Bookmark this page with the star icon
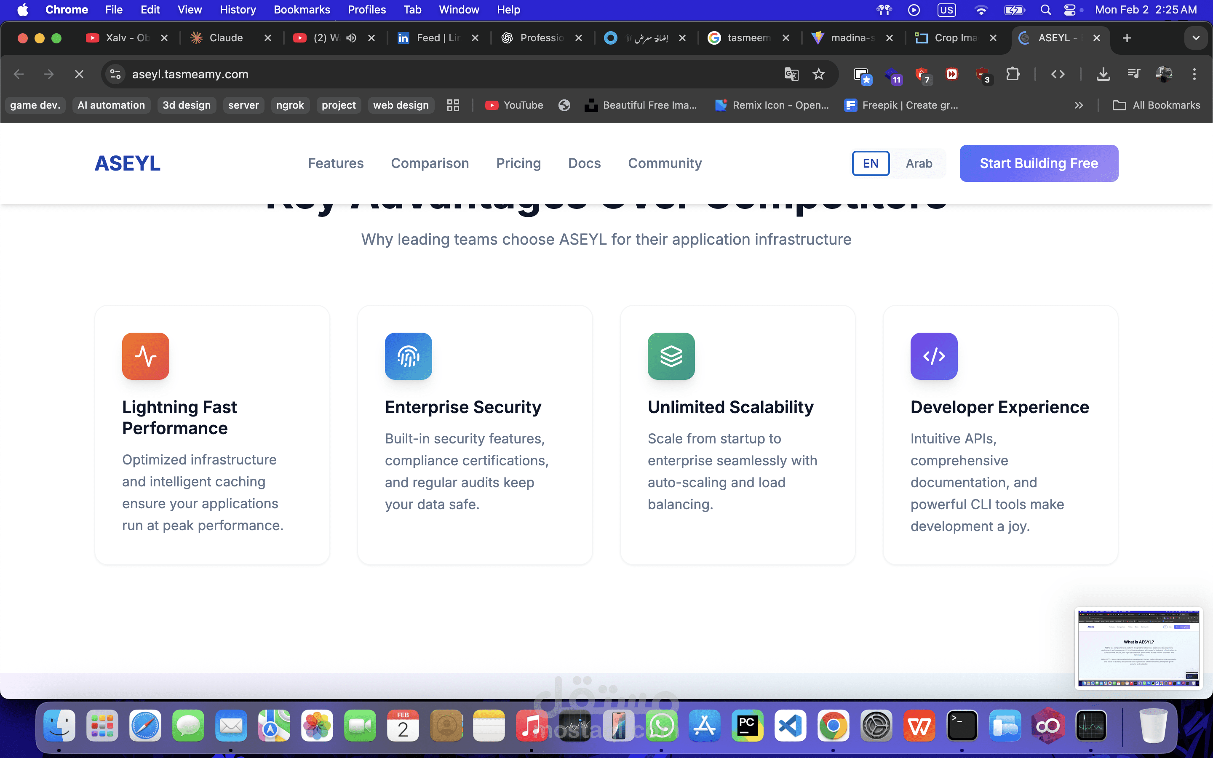The image size is (1213, 758). [818, 74]
